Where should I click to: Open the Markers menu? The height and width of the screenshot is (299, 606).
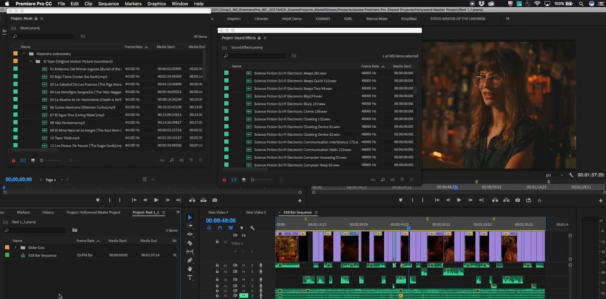pos(133,4)
